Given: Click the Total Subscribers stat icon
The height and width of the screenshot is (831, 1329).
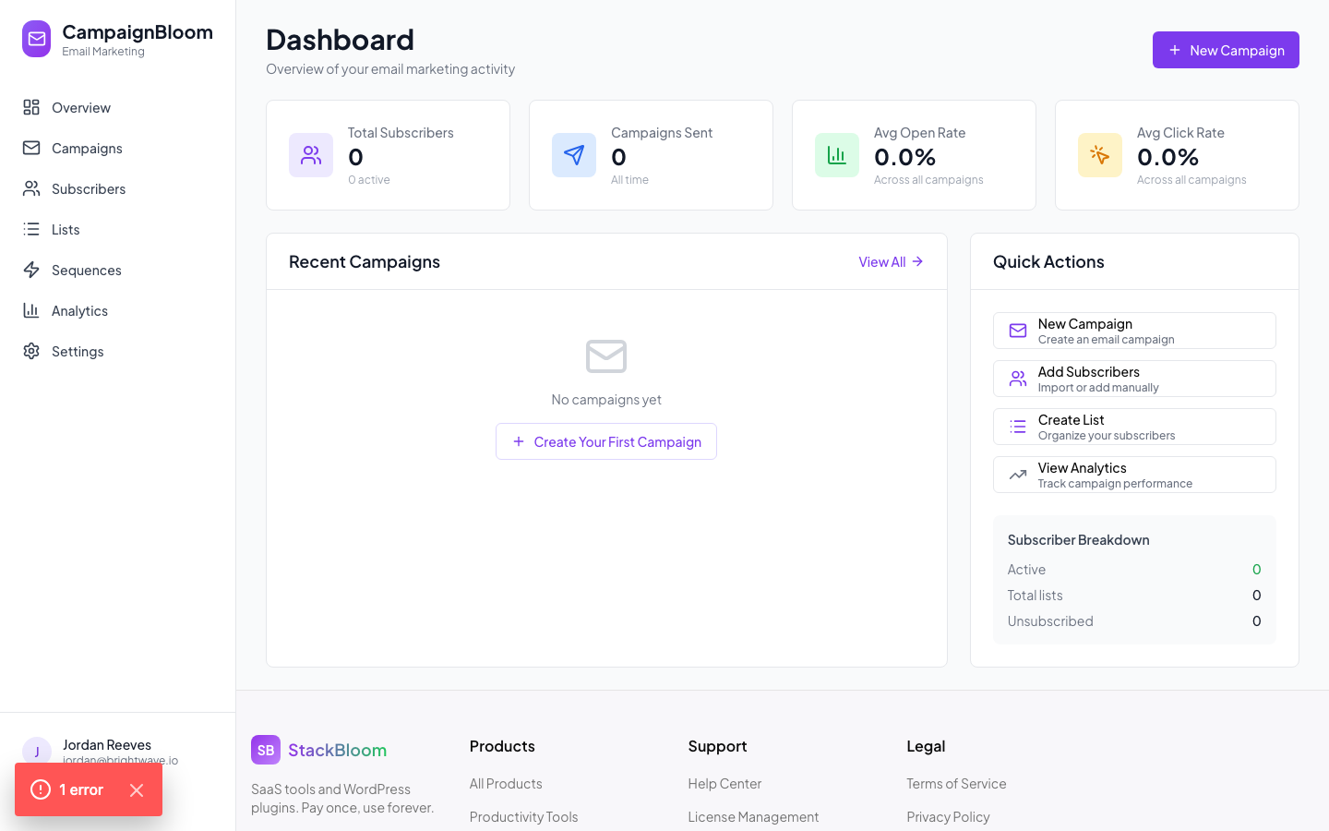Looking at the screenshot, I should [311, 155].
